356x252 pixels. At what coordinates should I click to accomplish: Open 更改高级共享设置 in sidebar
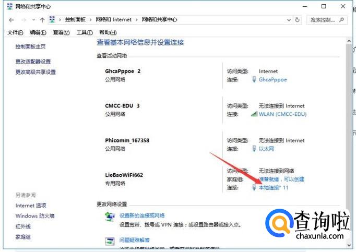35,72
